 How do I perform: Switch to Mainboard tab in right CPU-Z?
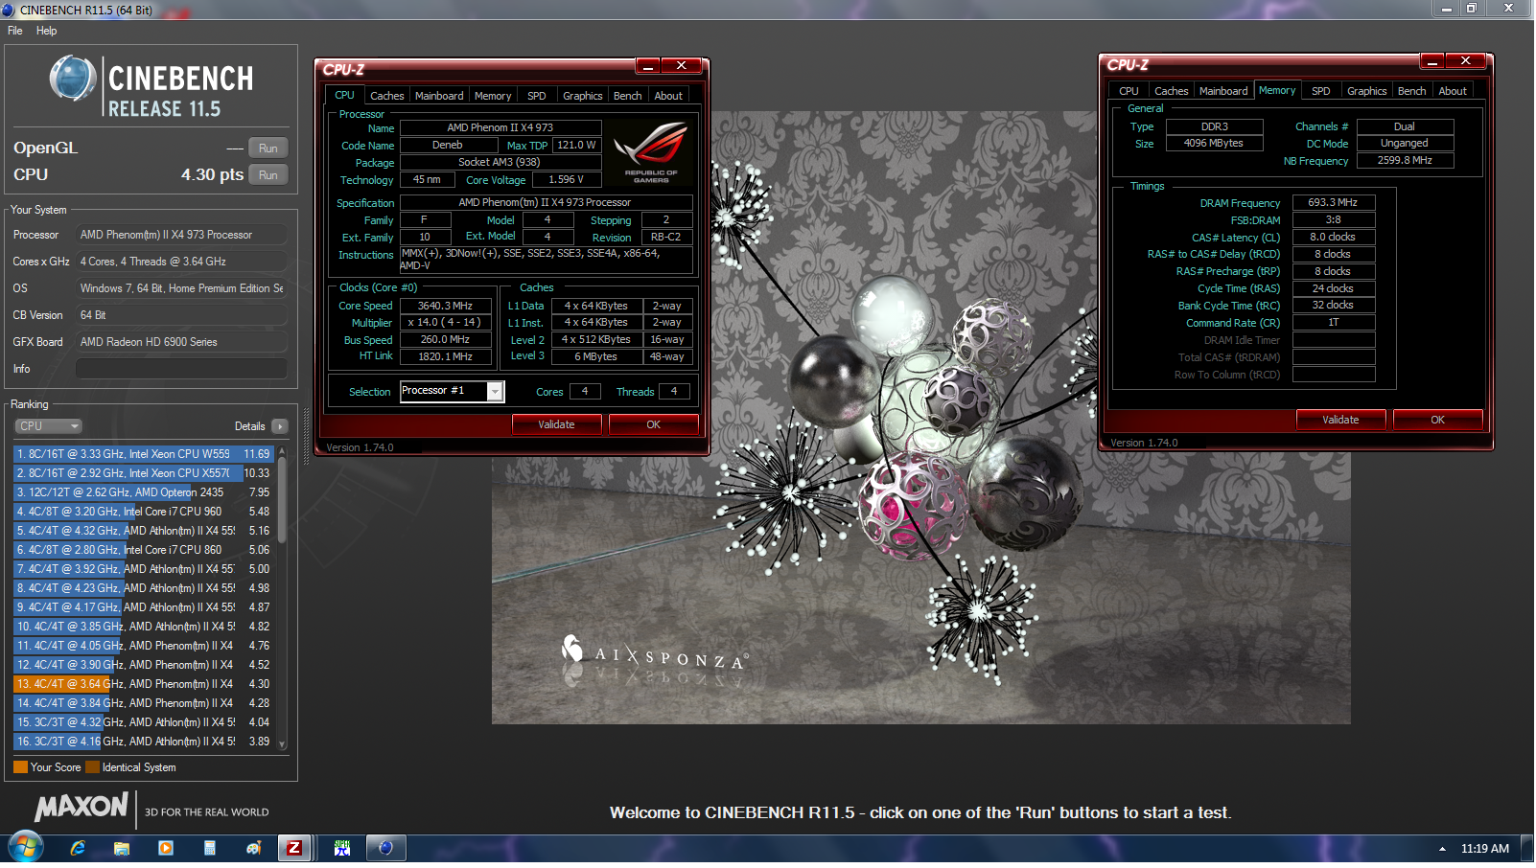(x=1223, y=91)
